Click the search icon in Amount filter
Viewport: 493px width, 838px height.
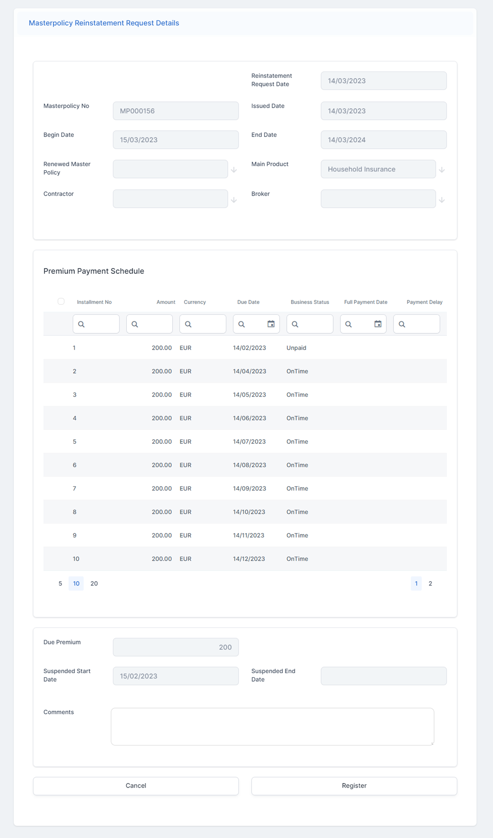tap(135, 324)
